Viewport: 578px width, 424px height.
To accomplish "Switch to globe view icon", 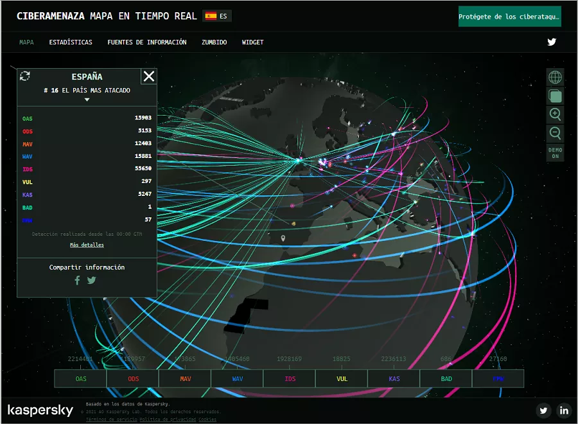I will coord(556,77).
